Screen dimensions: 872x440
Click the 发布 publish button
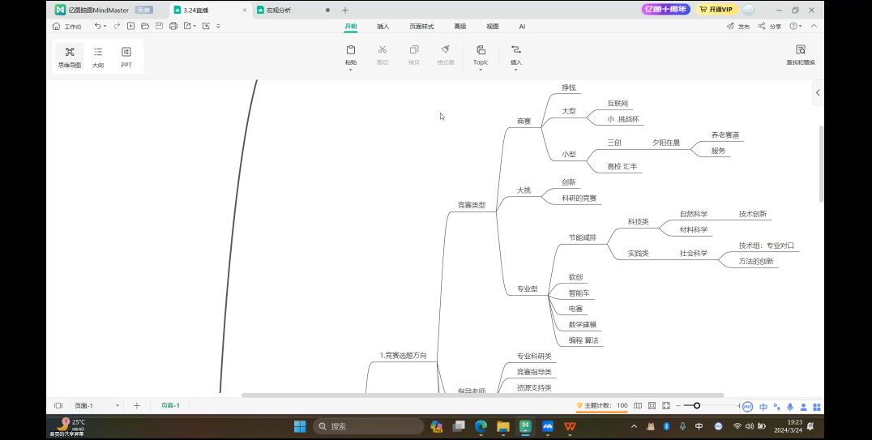[737, 26]
